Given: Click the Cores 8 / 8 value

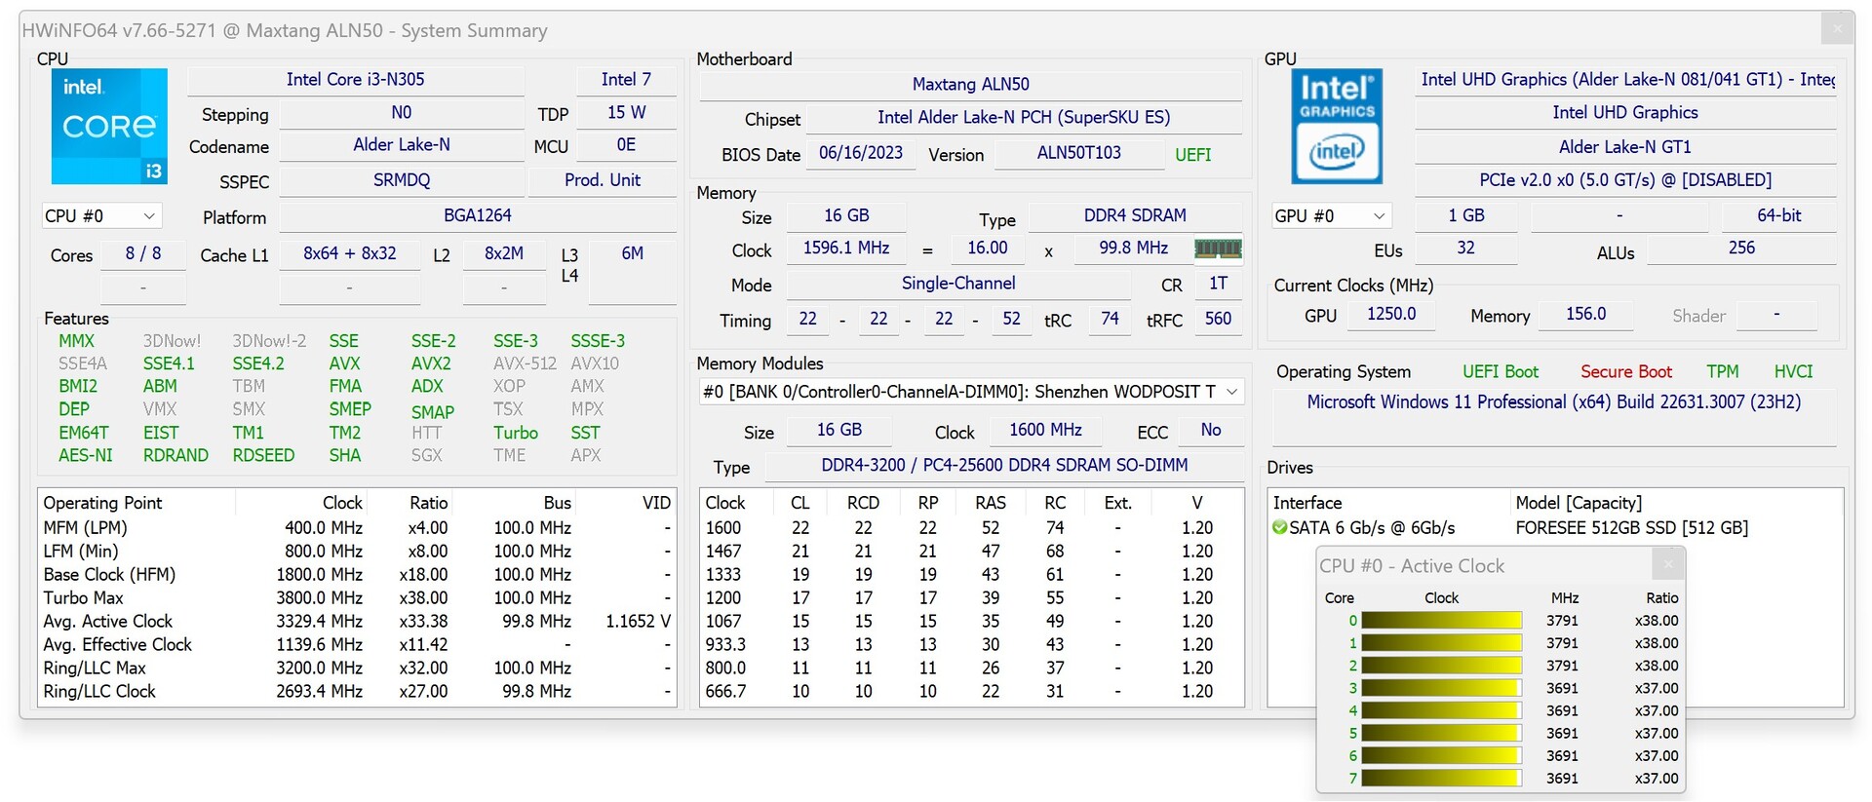Looking at the screenshot, I should coord(143,253).
